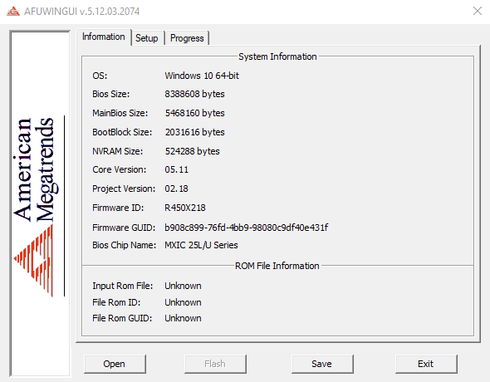Viewport: 490px width, 382px height.
Task: Open the Setup tab
Action: [147, 38]
